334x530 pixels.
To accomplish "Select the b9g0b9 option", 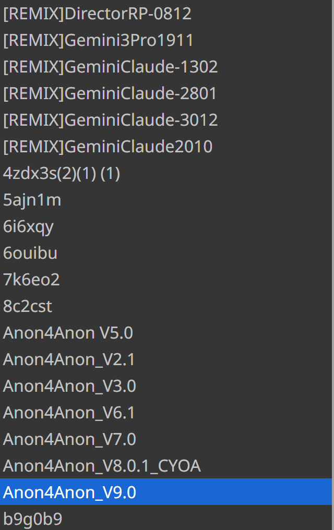I will [x=32, y=520].
